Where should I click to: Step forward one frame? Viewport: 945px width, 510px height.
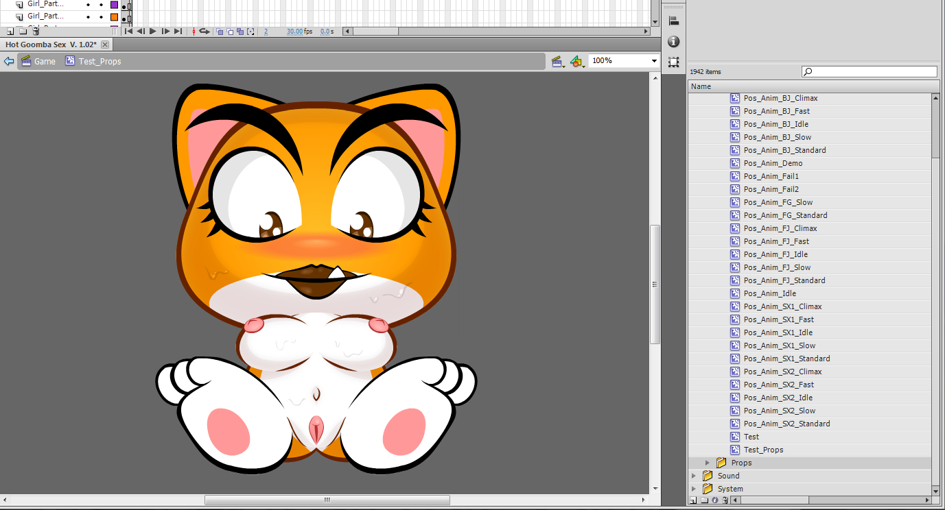tap(165, 32)
